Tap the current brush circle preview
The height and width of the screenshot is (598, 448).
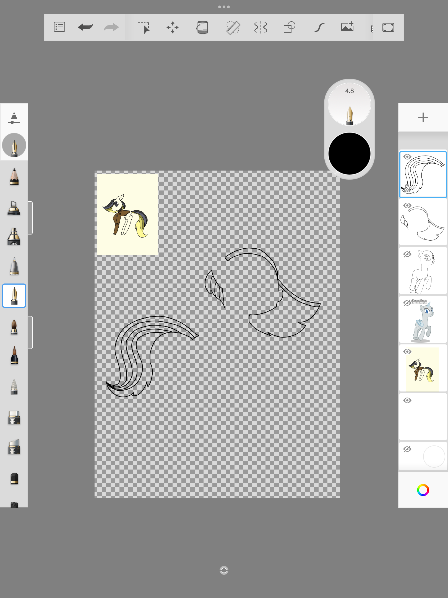pos(14,145)
